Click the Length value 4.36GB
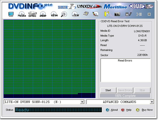Image resolution: width=158 pixels, height=120 pixels. tap(142, 40)
